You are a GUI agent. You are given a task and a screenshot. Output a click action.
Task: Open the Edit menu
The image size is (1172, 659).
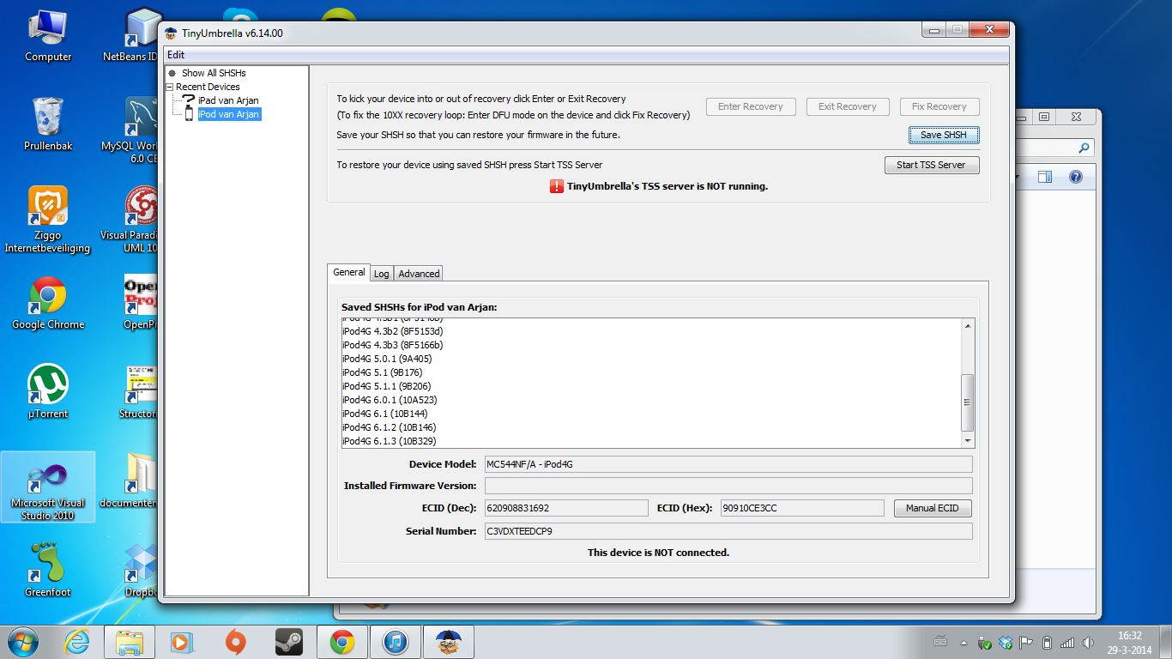pos(176,55)
